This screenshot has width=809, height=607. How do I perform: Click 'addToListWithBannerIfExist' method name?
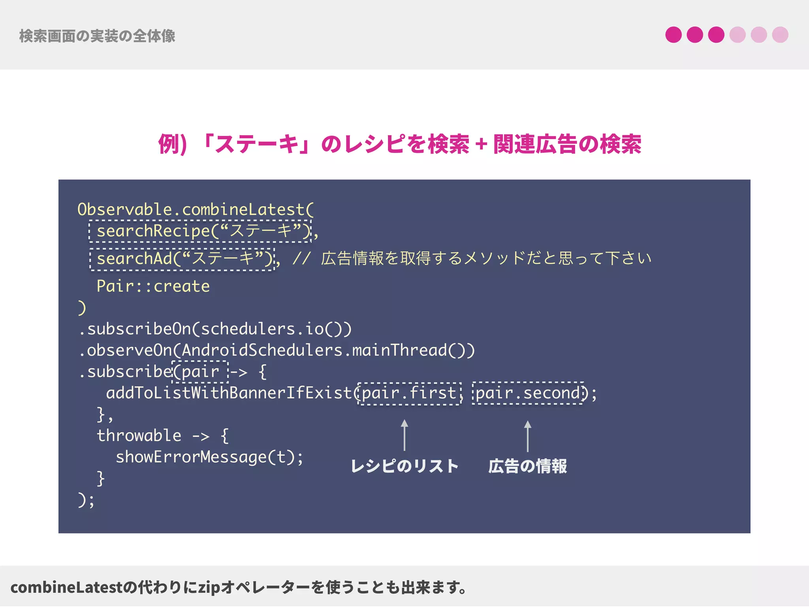[229, 393]
